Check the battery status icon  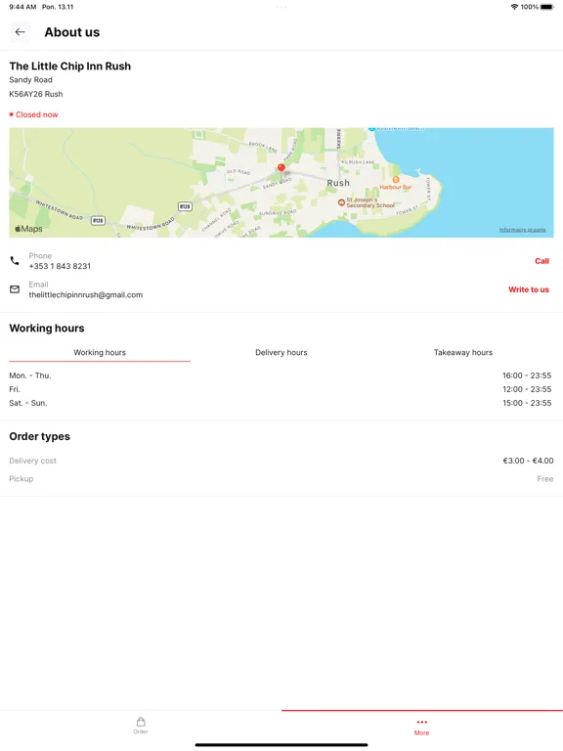click(x=547, y=7)
